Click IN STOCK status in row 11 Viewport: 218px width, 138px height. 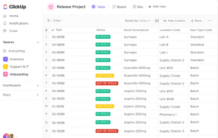[103, 114]
